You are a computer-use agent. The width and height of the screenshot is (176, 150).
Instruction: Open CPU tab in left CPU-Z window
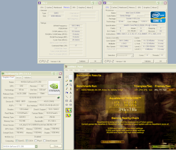click(42, 7)
